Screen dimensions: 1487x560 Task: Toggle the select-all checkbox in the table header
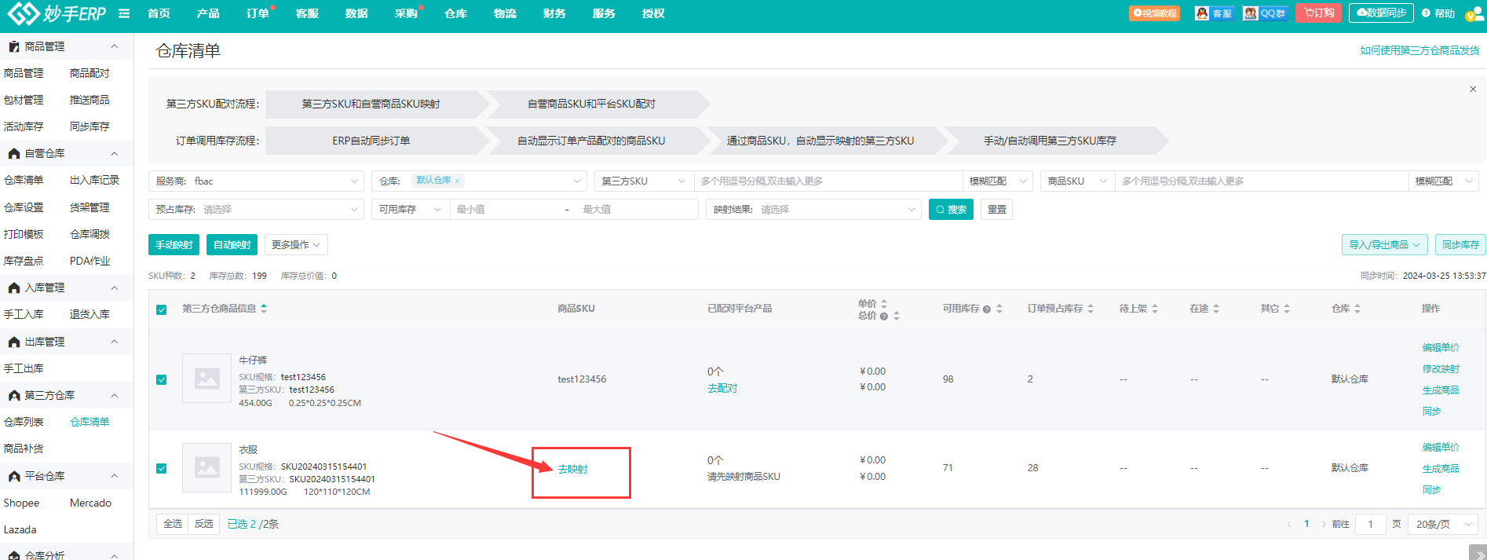point(162,309)
